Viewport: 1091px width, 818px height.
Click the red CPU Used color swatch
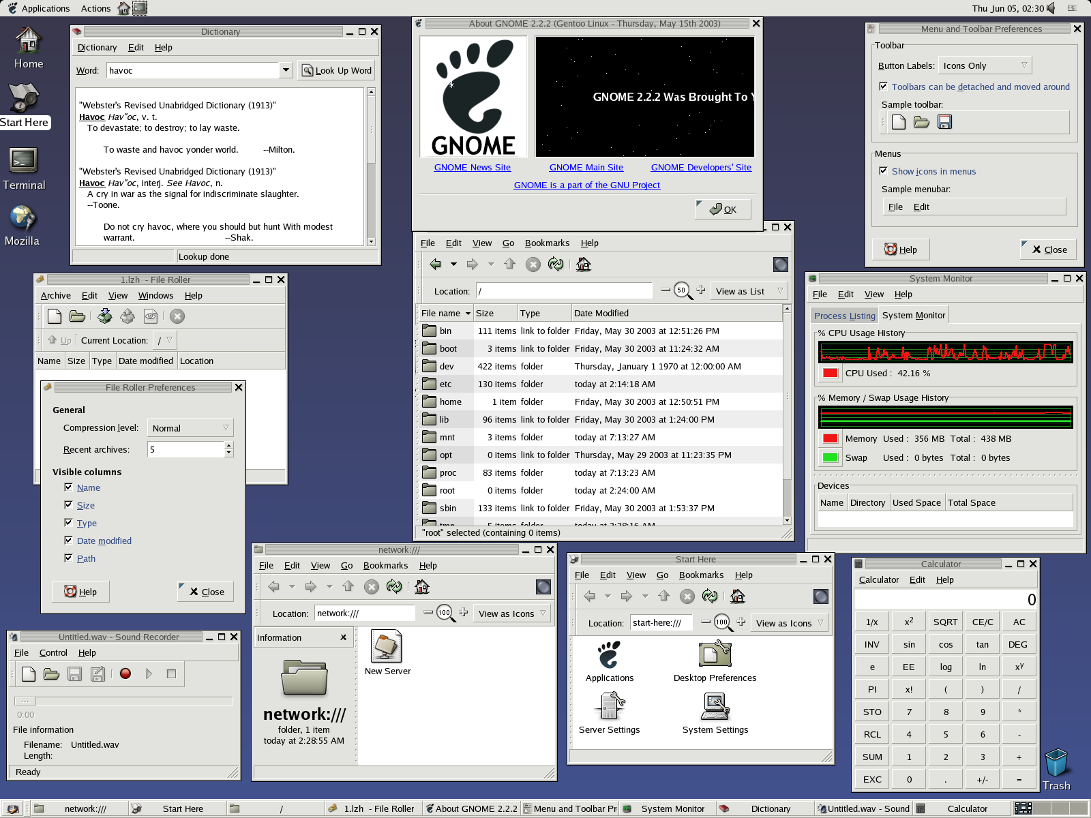tap(831, 373)
